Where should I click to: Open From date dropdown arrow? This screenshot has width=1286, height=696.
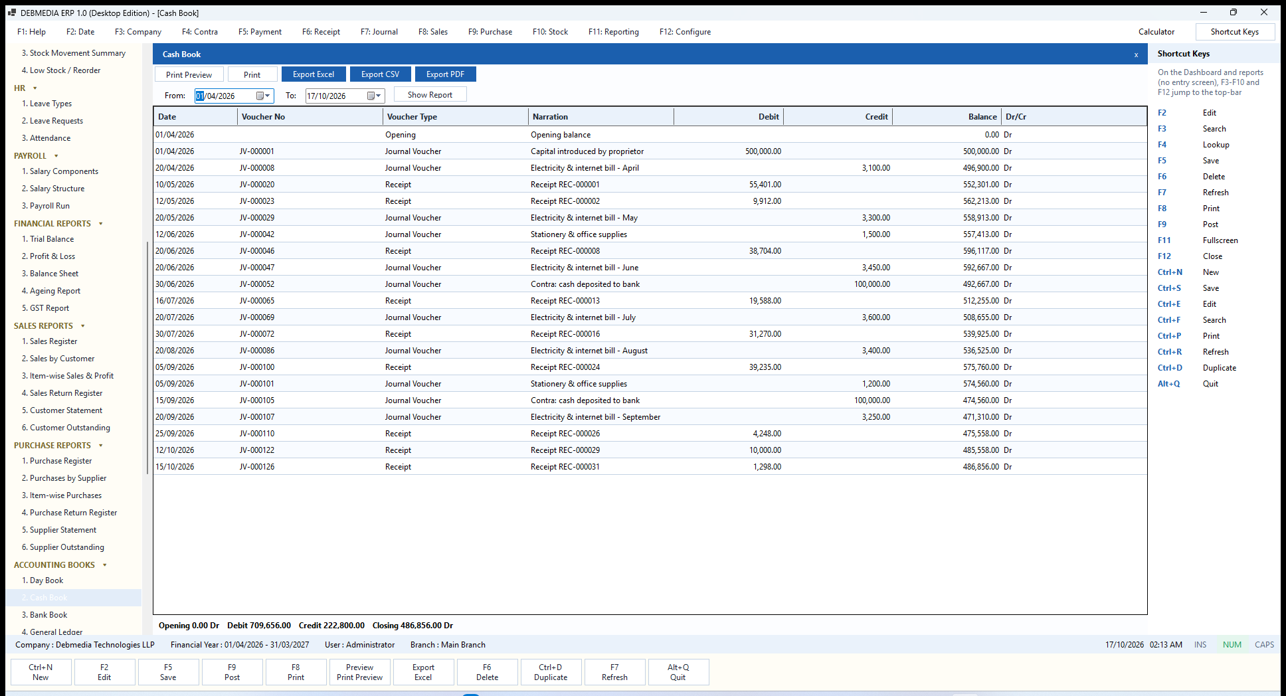pos(268,96)
